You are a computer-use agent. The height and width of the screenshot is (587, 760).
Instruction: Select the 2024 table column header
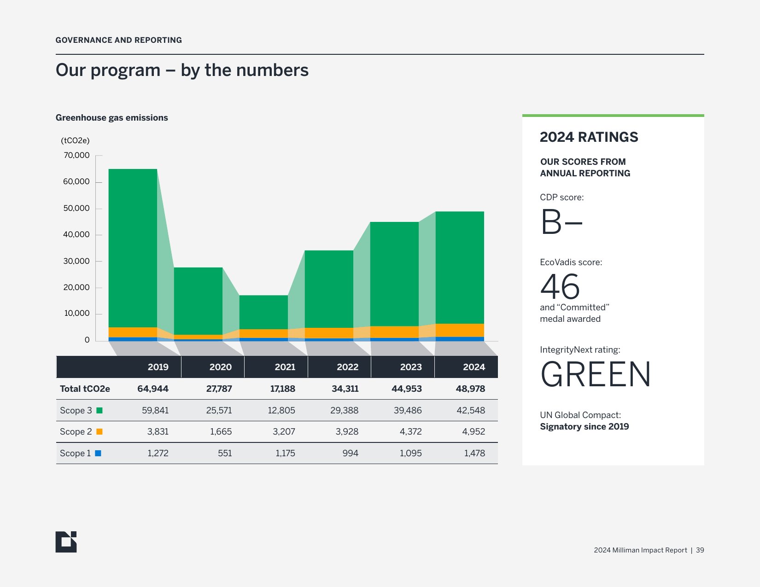tap(474, 367)
